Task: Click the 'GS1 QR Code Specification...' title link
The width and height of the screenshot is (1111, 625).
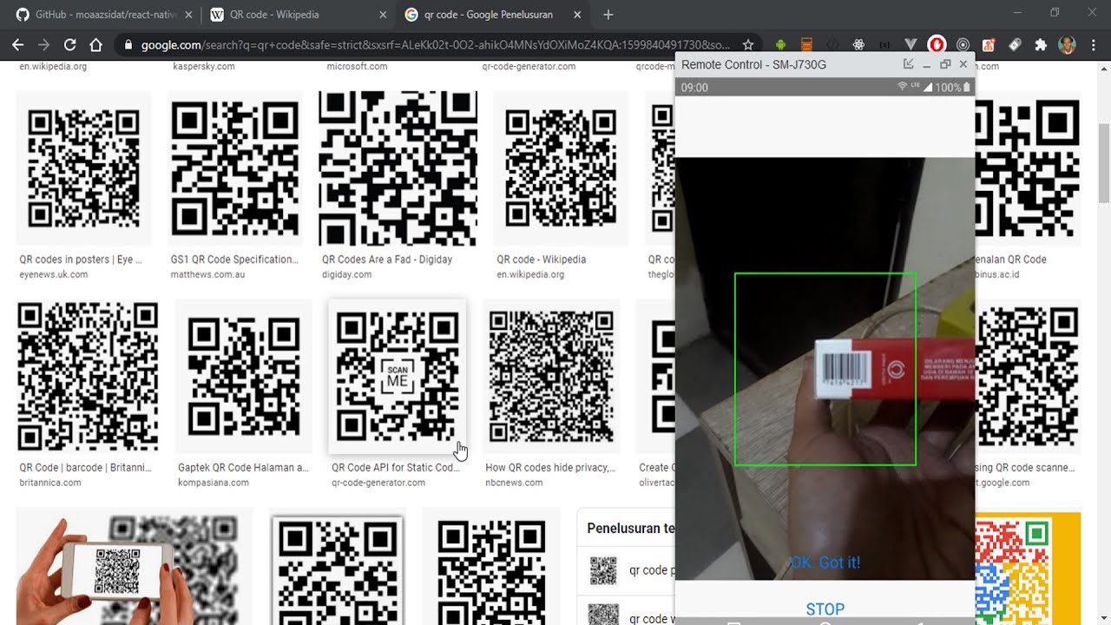Action: coord(234,260)
